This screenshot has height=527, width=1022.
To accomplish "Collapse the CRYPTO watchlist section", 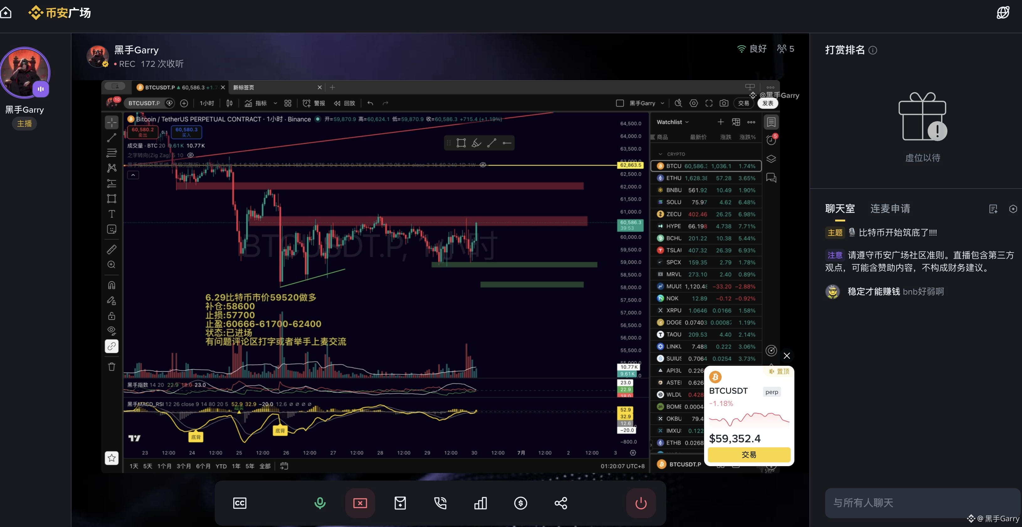I will [660, 154].
